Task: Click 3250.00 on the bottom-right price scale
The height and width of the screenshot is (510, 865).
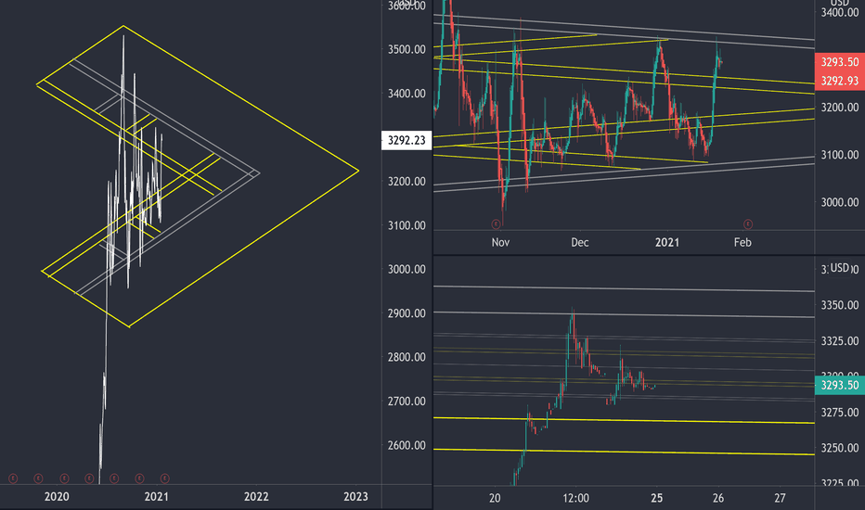Action: 840,448
